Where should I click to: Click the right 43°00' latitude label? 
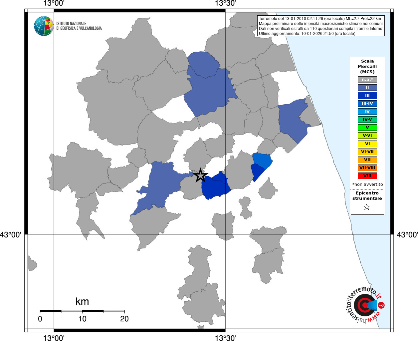[407, 235]
